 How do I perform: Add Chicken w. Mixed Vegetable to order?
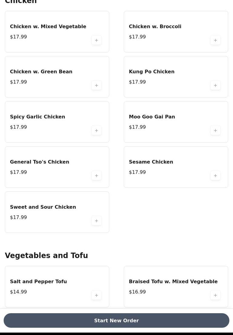coord(97,40)
